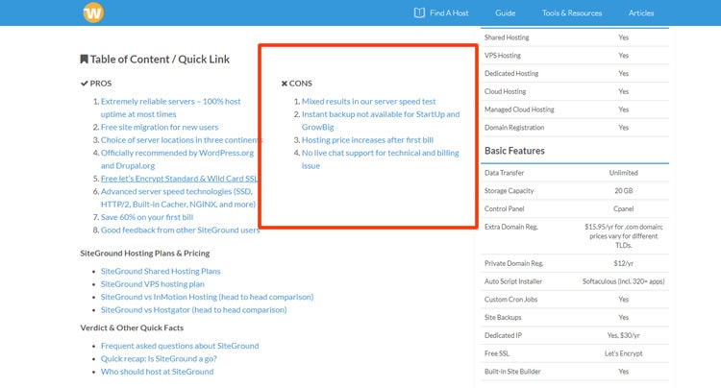This screenshot has width=721, height=388.
Task: Open the Guide menu item
Action: pos(505,12)
